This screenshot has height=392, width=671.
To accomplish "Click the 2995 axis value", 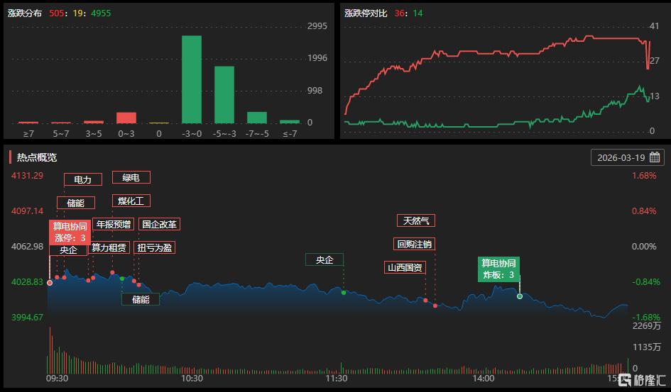I will pos(317,26).
